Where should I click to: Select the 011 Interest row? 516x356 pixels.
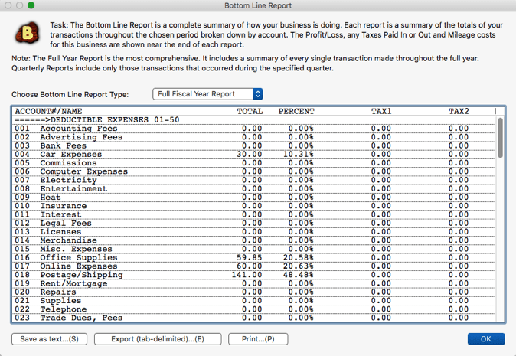coord(254,214)
